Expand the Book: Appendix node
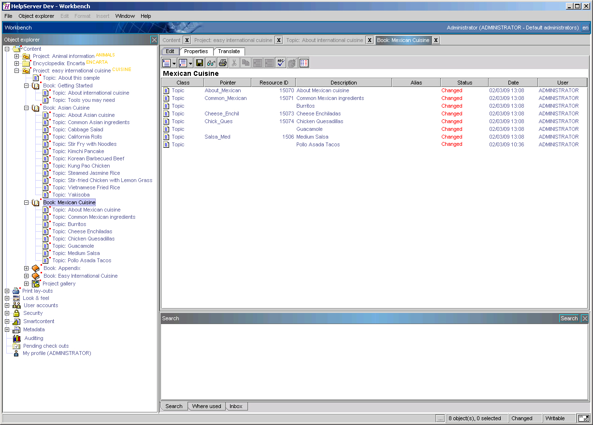This screenshot has height=425, width=593. (27, 268)
